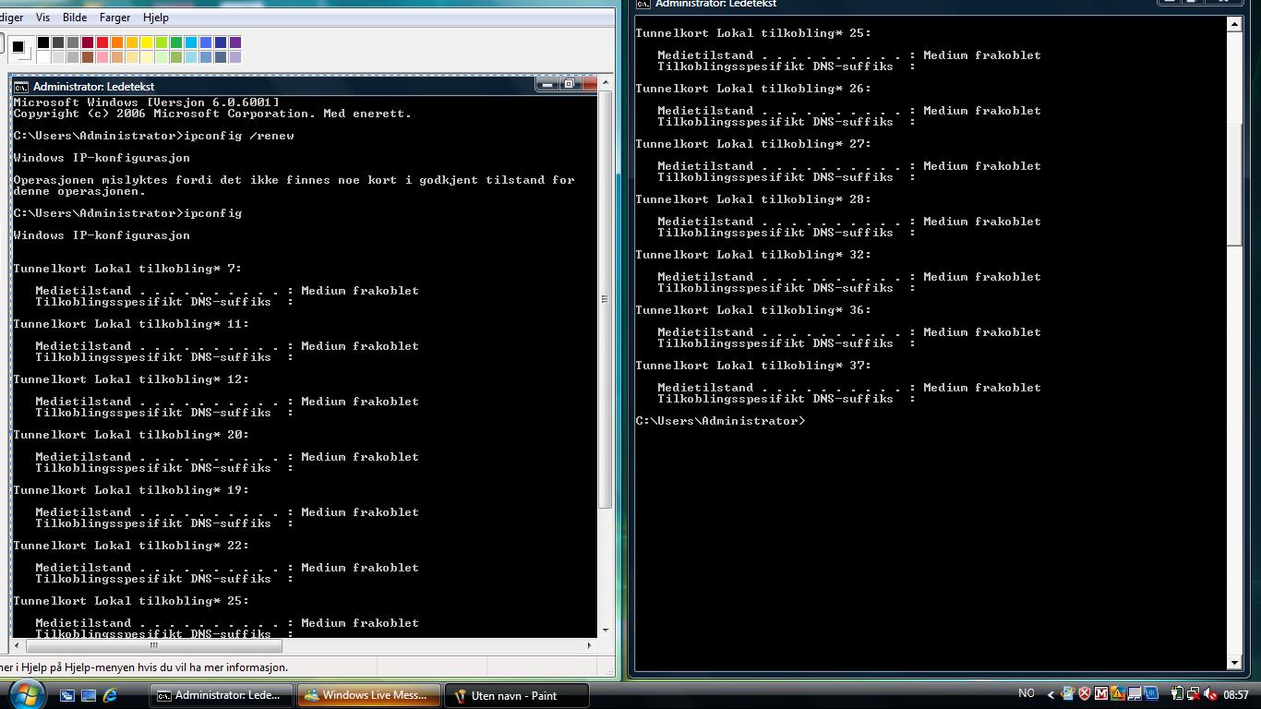The width and height of the screenshot is (1261, 709).
Task: Open power plug battery tray icon
Action: (x=1177, y=694)
